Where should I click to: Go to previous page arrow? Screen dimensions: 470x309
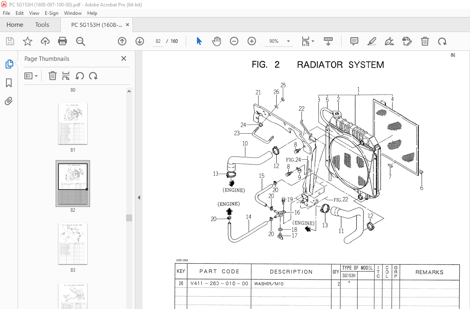122,41
